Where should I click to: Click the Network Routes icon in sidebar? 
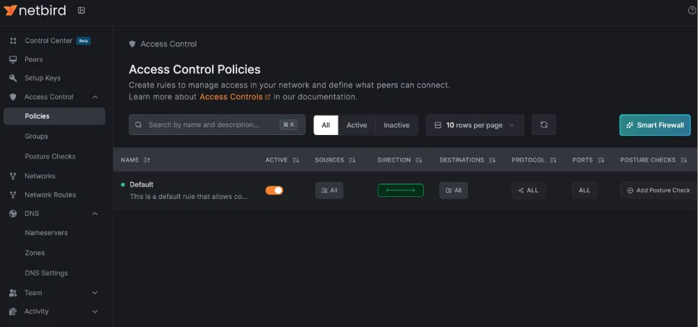pyautogui.click(x=13, y=195)
